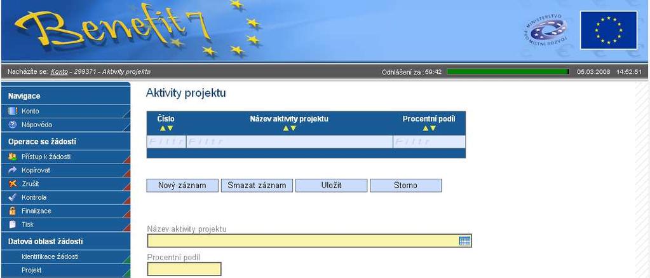
Task: Click Navigace section header
Action: pyautogui.click(x=24, y=96)
